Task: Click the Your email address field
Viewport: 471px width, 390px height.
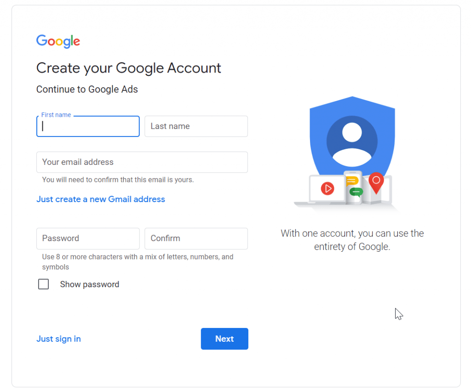Action: (x=142, y=162)
